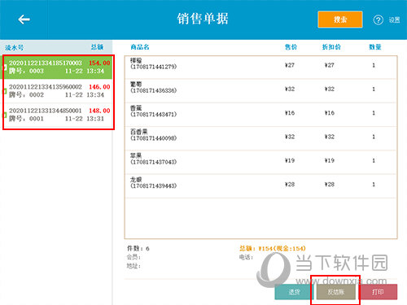Click ¥28 in the 折扣价 column

point(330,185)
